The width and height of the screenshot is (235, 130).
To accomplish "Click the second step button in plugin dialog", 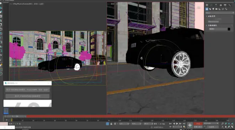I will (27, 96).
